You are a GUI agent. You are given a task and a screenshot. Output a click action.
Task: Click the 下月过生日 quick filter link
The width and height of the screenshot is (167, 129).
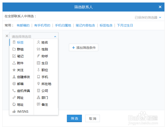125,25
